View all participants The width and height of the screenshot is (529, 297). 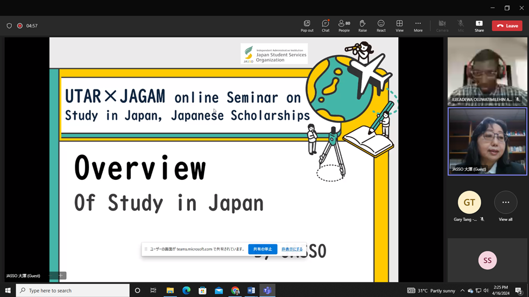coord(505,206)
